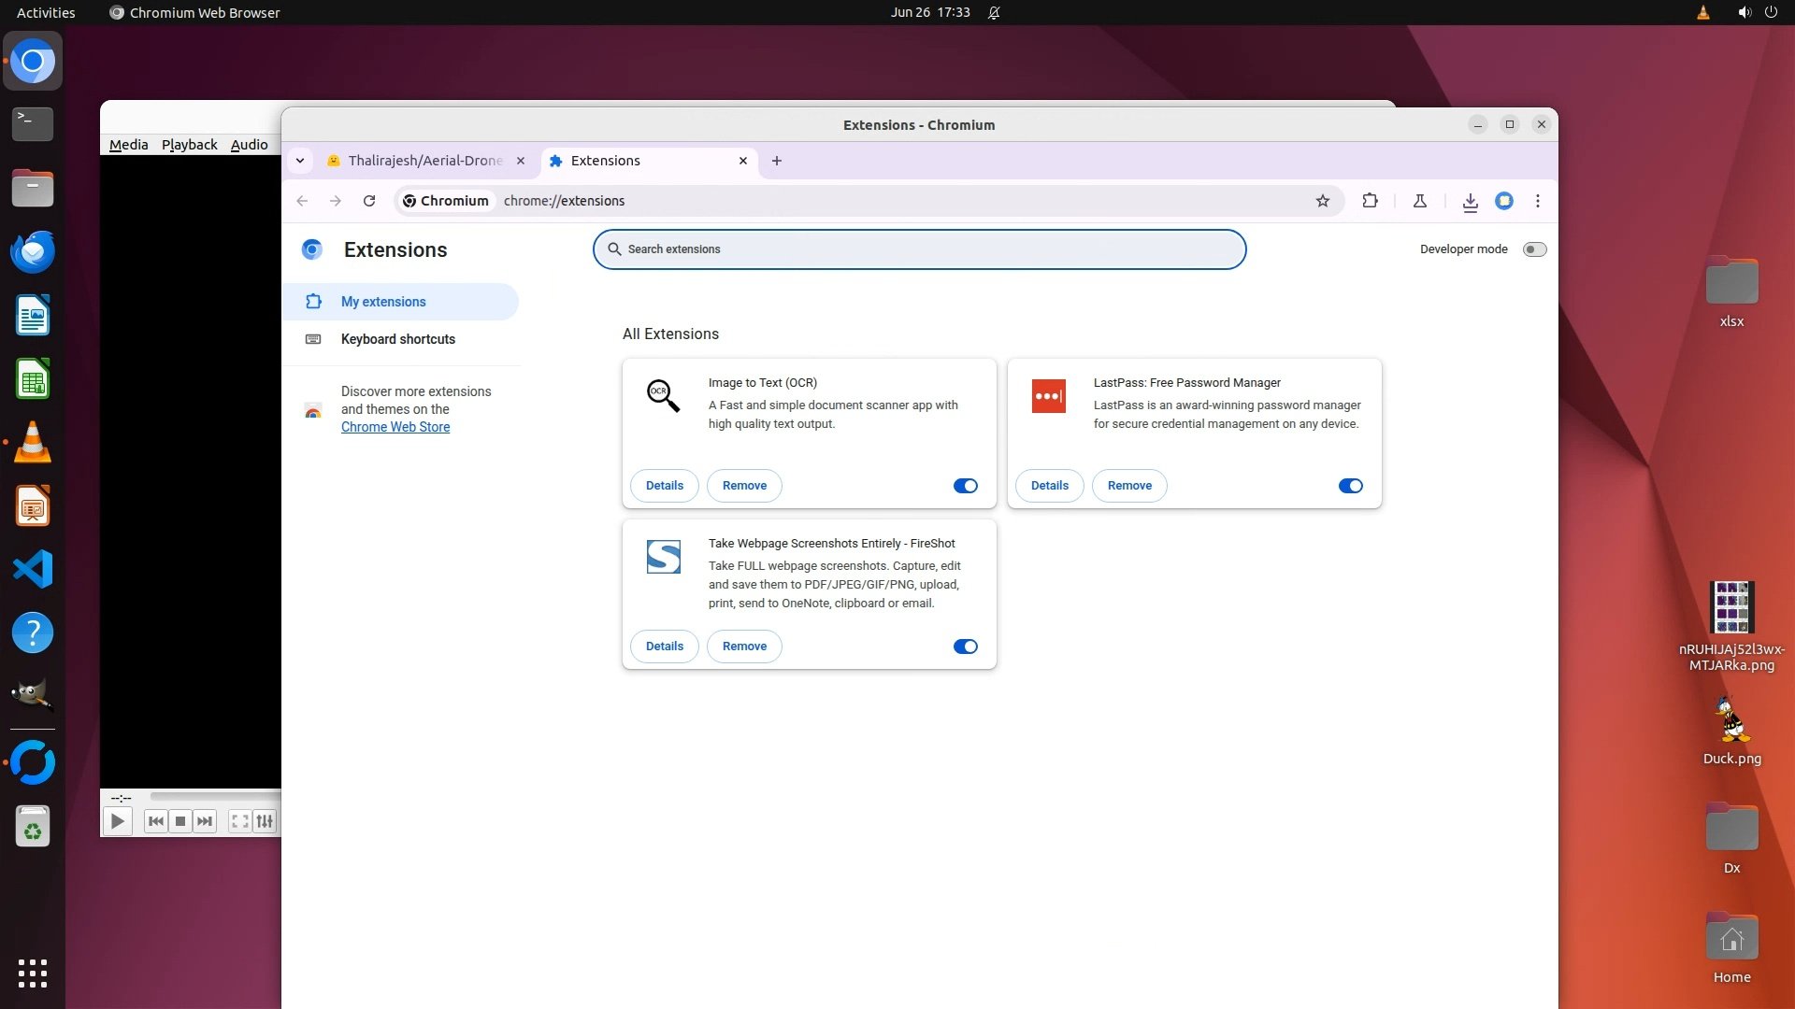Open the Chrome Web Store link
This screenshot has height=1009, width=1795.
(395, 427)
